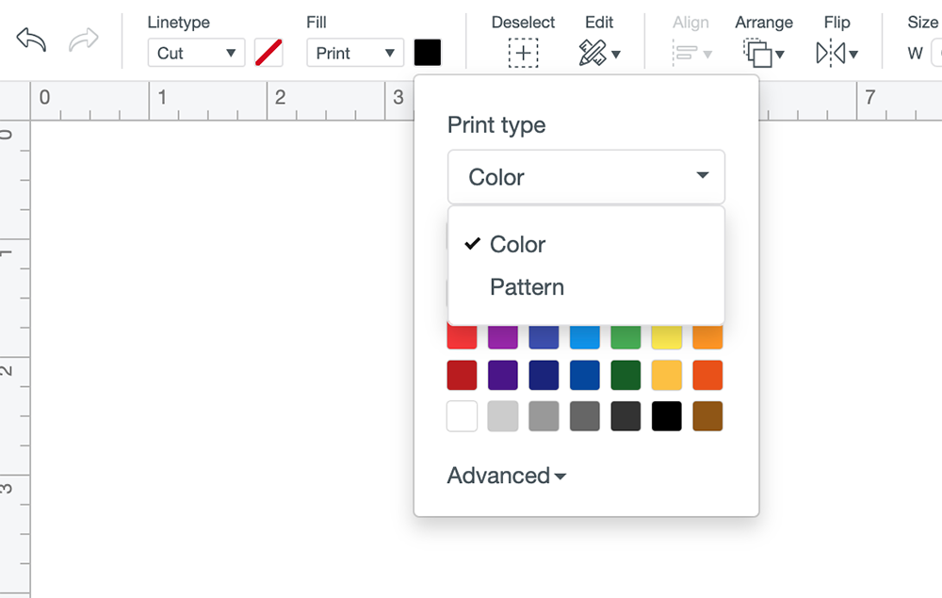
Task: Pick the pale yellow swatch in first row
Action: point(666,337)
